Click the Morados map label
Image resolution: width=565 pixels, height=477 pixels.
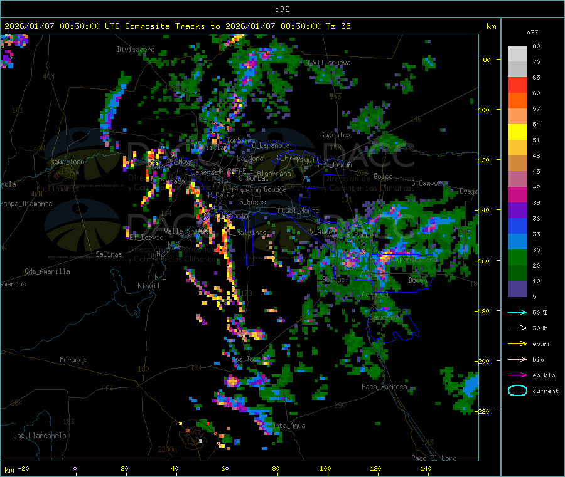[x=73, y=360]
